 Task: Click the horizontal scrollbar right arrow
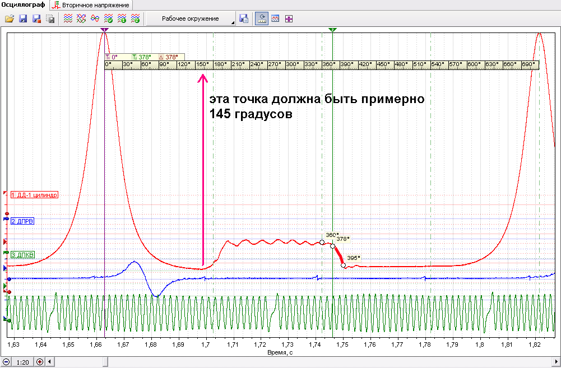[x=557, y=362]
